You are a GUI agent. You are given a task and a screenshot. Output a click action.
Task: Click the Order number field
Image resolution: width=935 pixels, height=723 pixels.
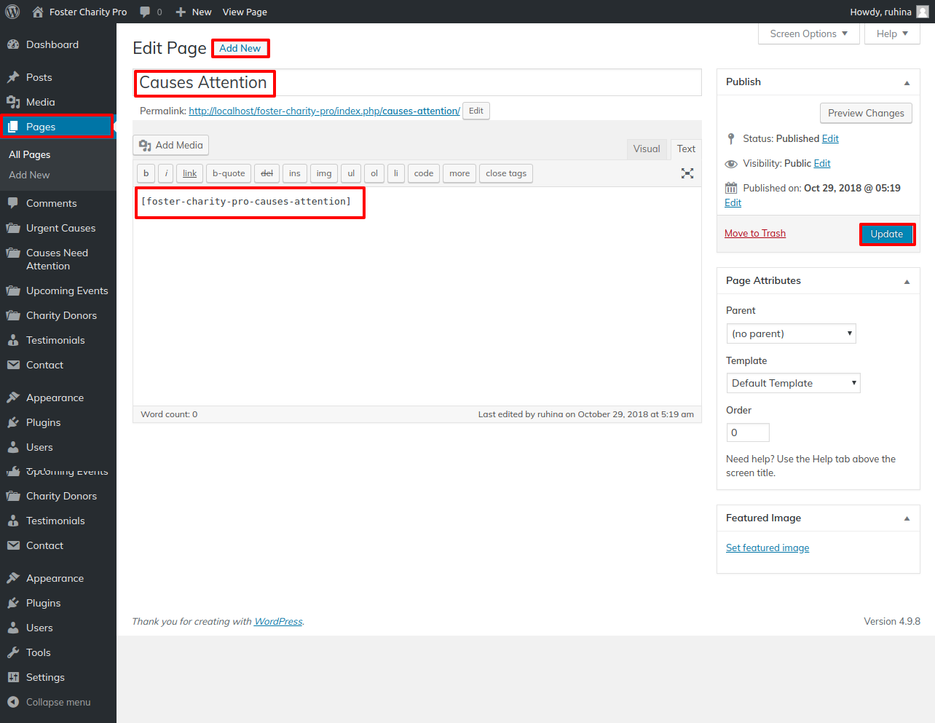click(x=748, y=432)
